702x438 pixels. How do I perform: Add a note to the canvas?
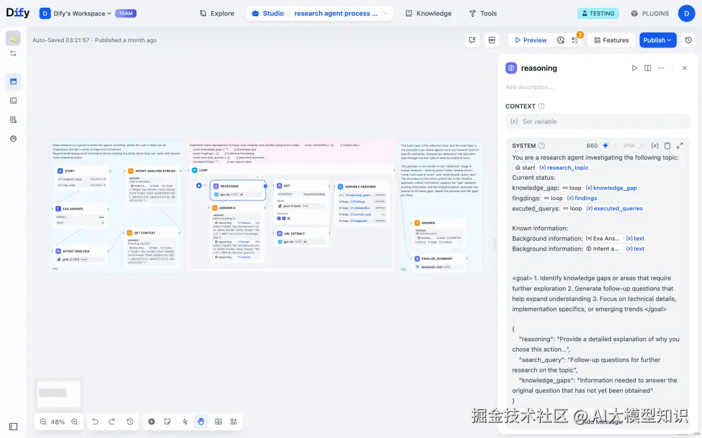click(167, 422)
